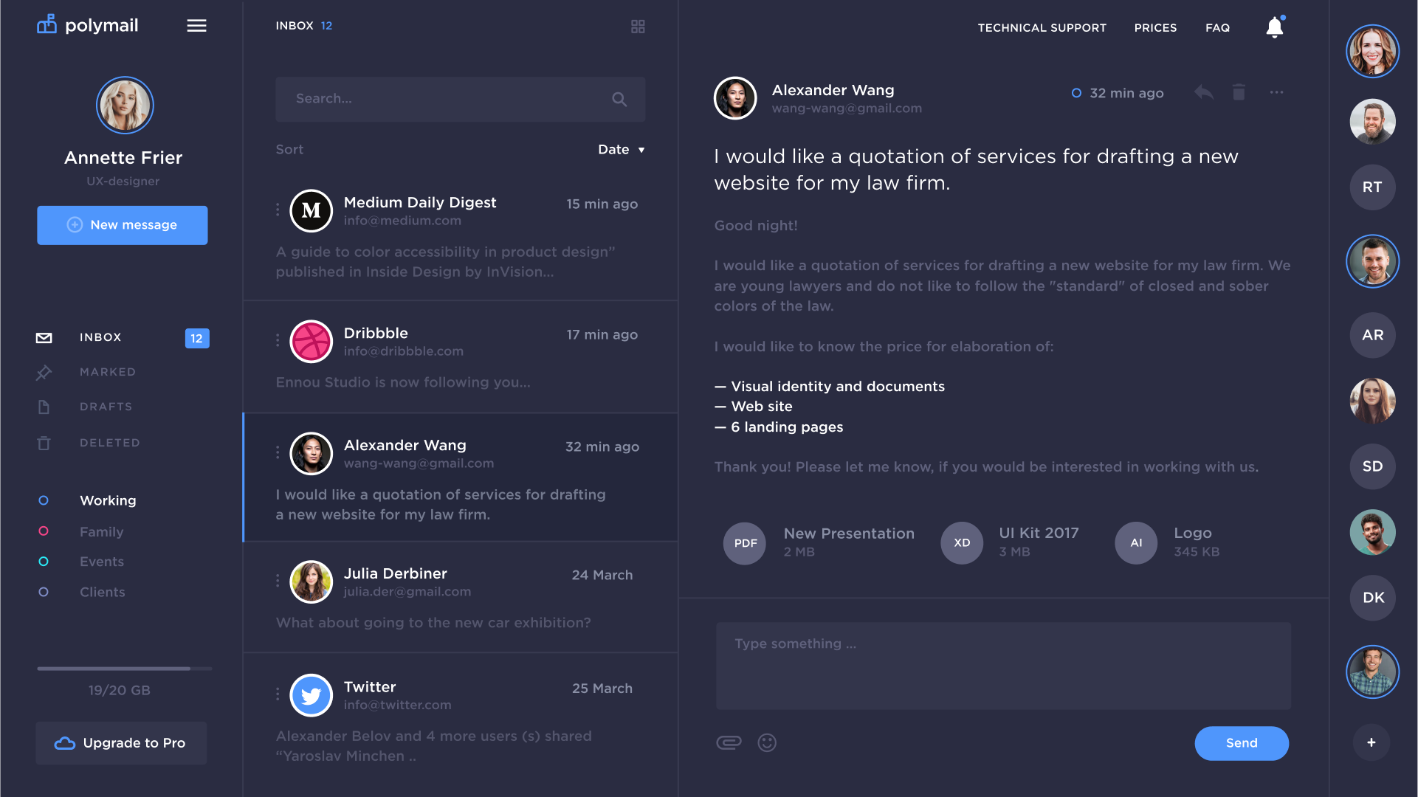Open the Drafts folder
The height and width of the screenshot is (797, 1418).
106,407
